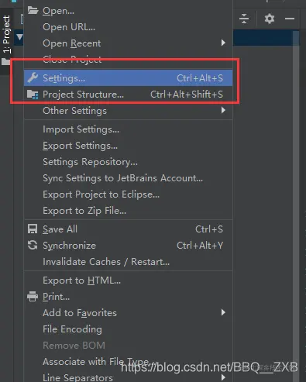Expand the Other Settings submenu arrow
The width and height of the screenshot is (306, 382).
(x=223, y=110)
